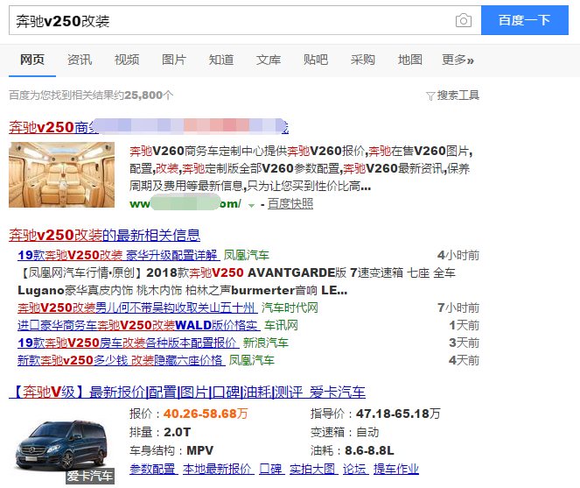
Task: Click the 排量 2.0T value
Action: pos(177,432)
